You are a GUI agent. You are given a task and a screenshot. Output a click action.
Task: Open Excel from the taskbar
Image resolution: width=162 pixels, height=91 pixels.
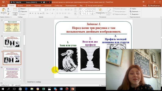pos(44,89)
